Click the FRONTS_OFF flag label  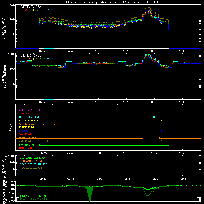(27, 145)
